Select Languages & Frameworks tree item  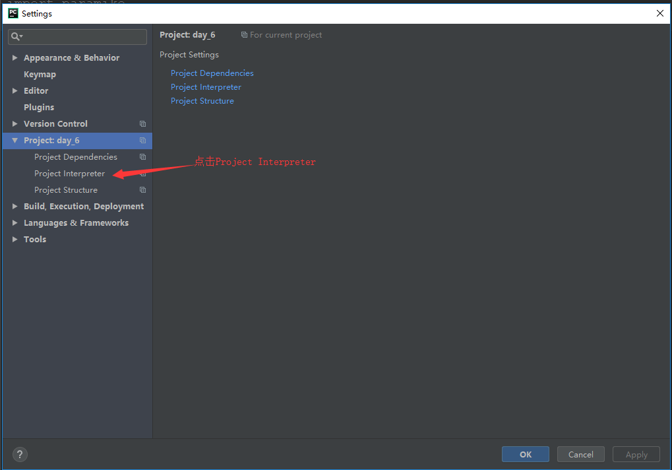click(x=76, y=223)
